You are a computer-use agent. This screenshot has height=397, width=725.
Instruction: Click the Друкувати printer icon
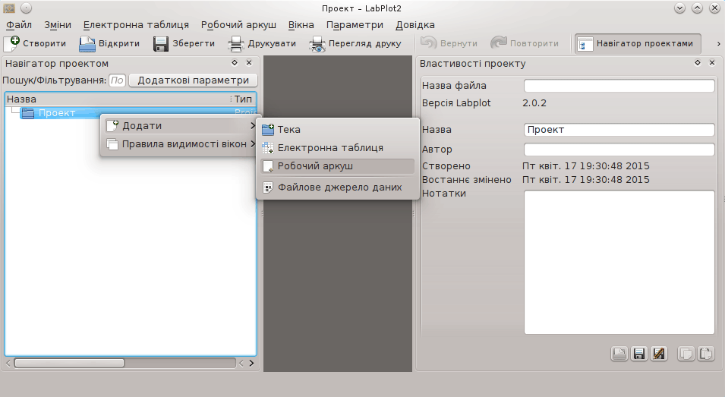pyautogui.click(x=236, y=43)
